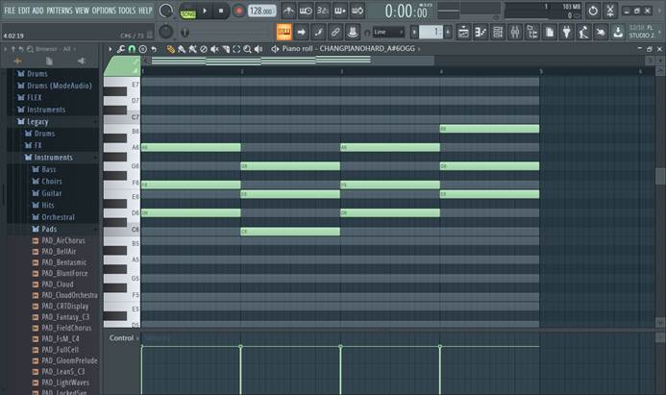Click the circular stamp icon in piano roll toolbar

(142, 49)
